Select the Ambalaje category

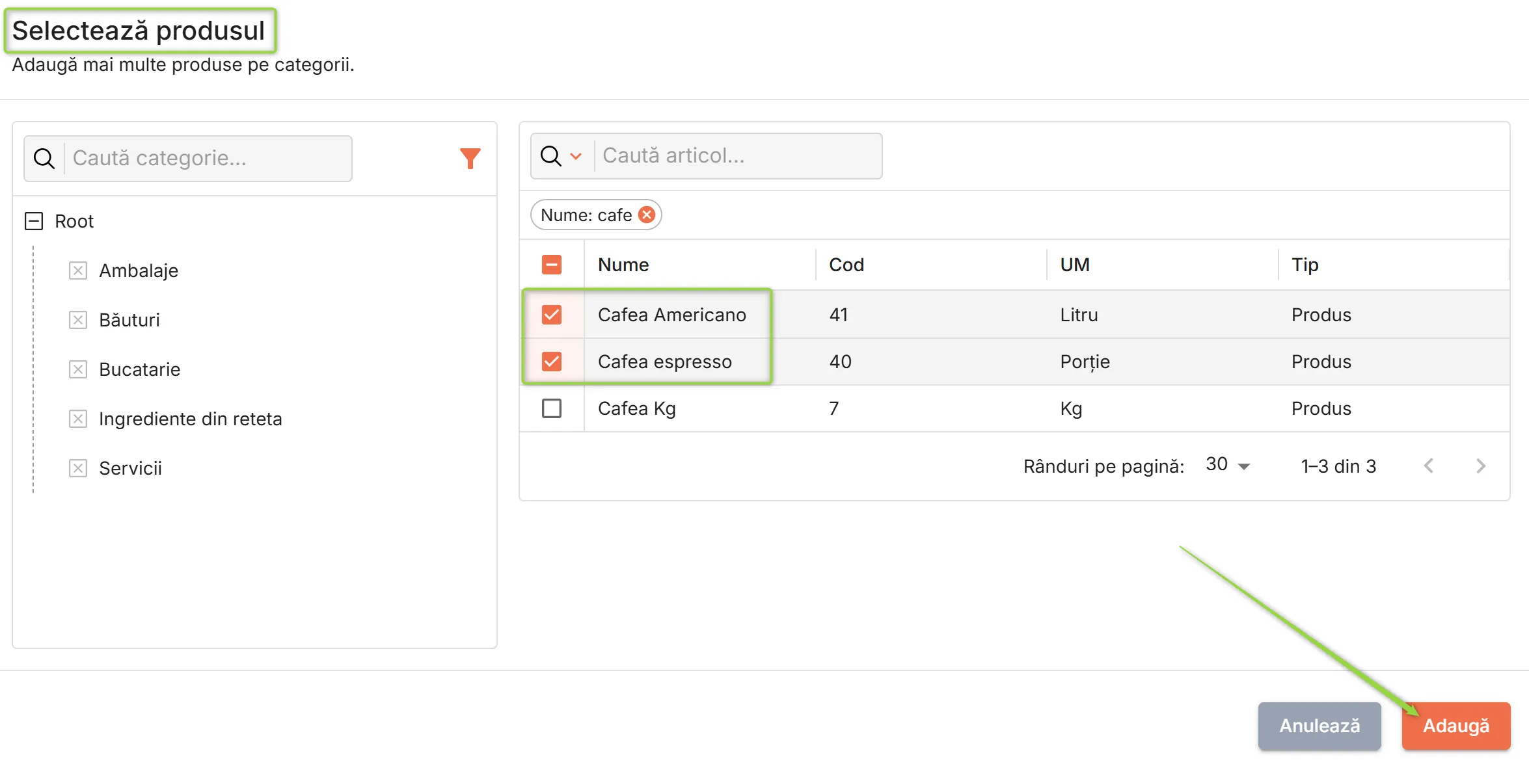click(139, 271)
